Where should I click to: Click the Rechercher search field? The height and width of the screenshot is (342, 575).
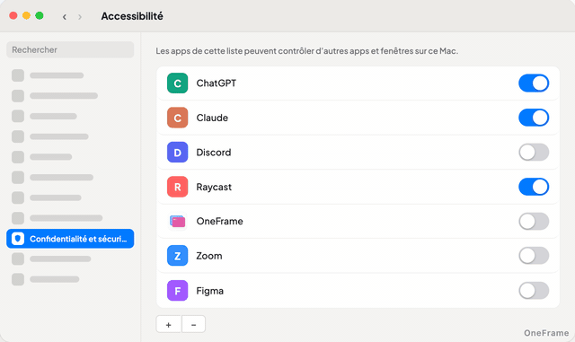pos(70,50)
